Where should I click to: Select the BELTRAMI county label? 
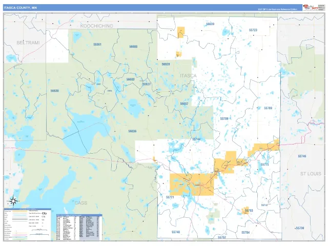(x=28, y=43)
